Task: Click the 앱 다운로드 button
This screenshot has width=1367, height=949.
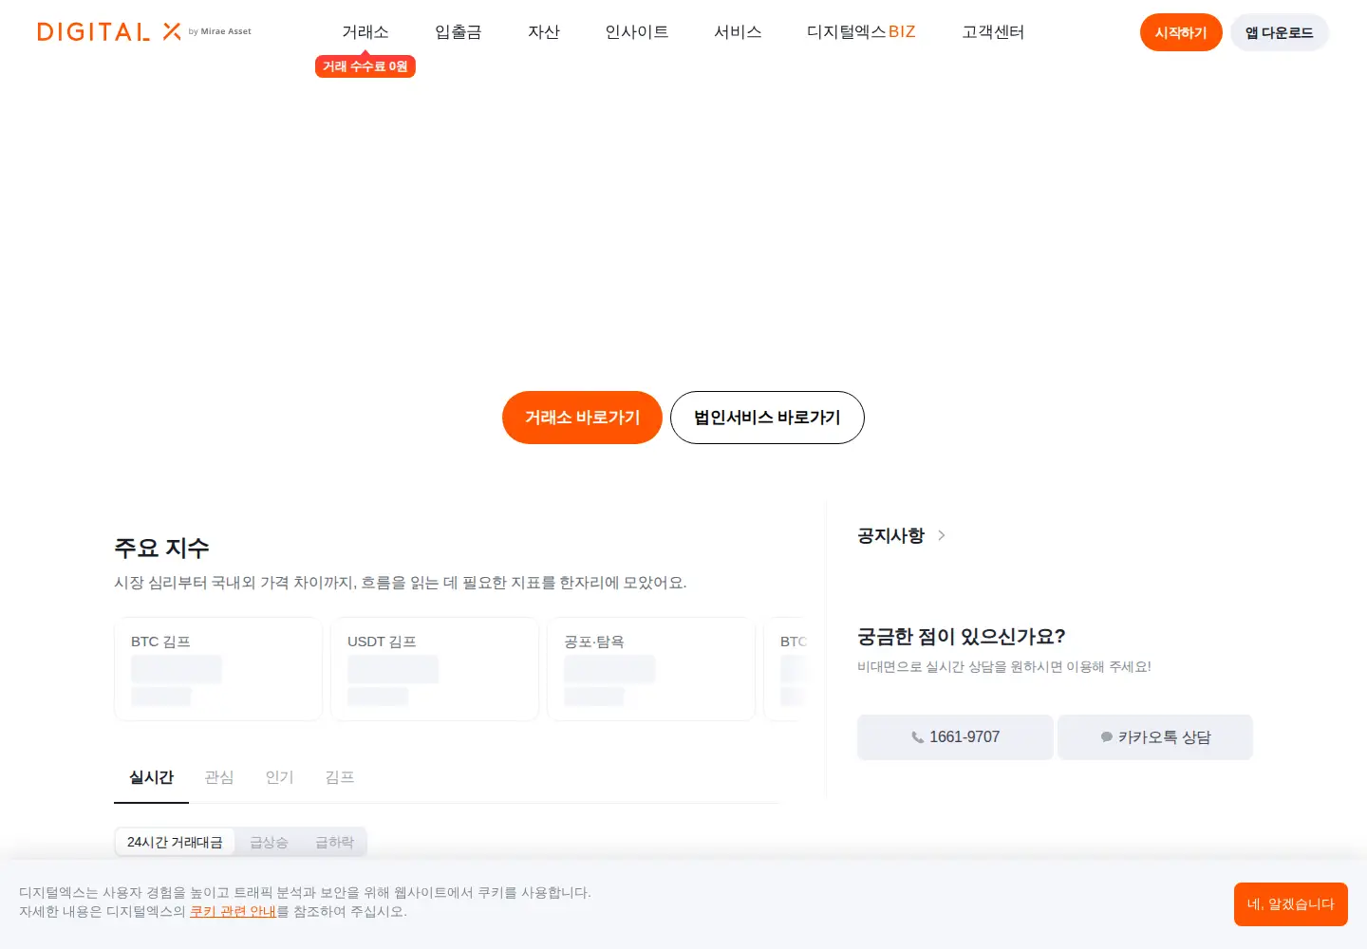Action: tap(1280, 32)
